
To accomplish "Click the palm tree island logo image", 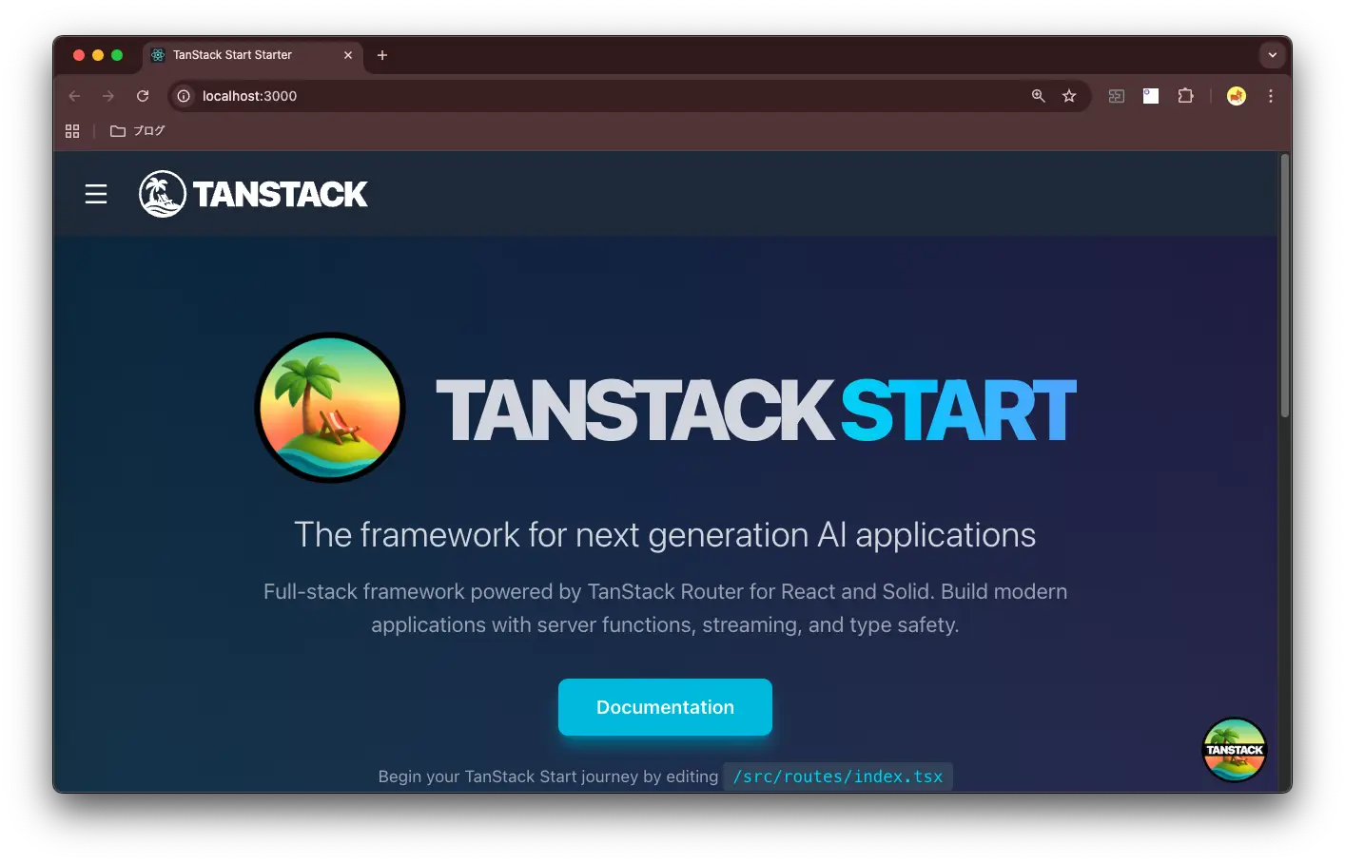I will tap(330, 408).
